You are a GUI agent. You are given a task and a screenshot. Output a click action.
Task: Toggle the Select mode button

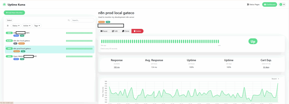9,20
